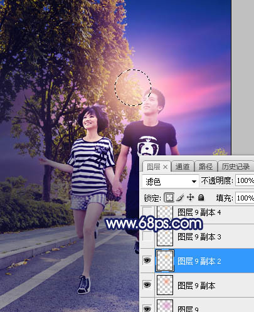
Task: Click the lock image pixels brush icon
Action: (180, 197)
